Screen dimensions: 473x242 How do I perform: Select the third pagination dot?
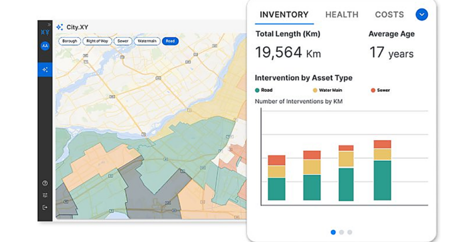(349, 232)
